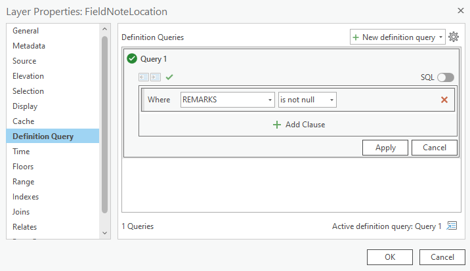
Task: Expand the New definition query dropdown arrow
Action: 440,37
